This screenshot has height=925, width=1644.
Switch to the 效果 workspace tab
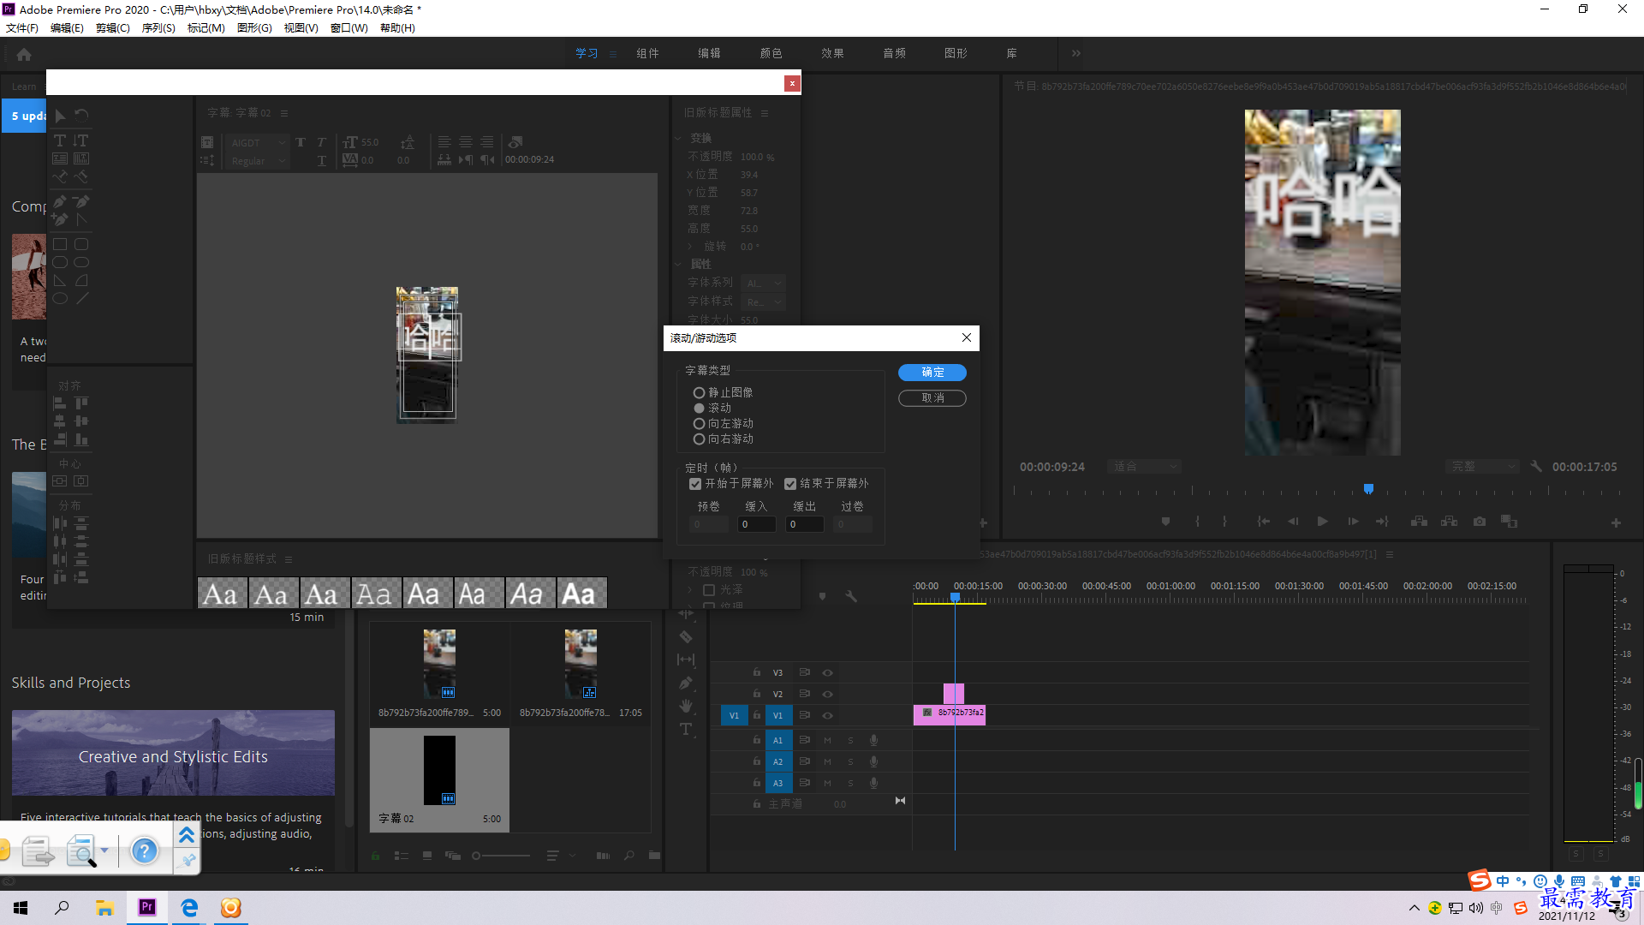(x=832, y=53)
